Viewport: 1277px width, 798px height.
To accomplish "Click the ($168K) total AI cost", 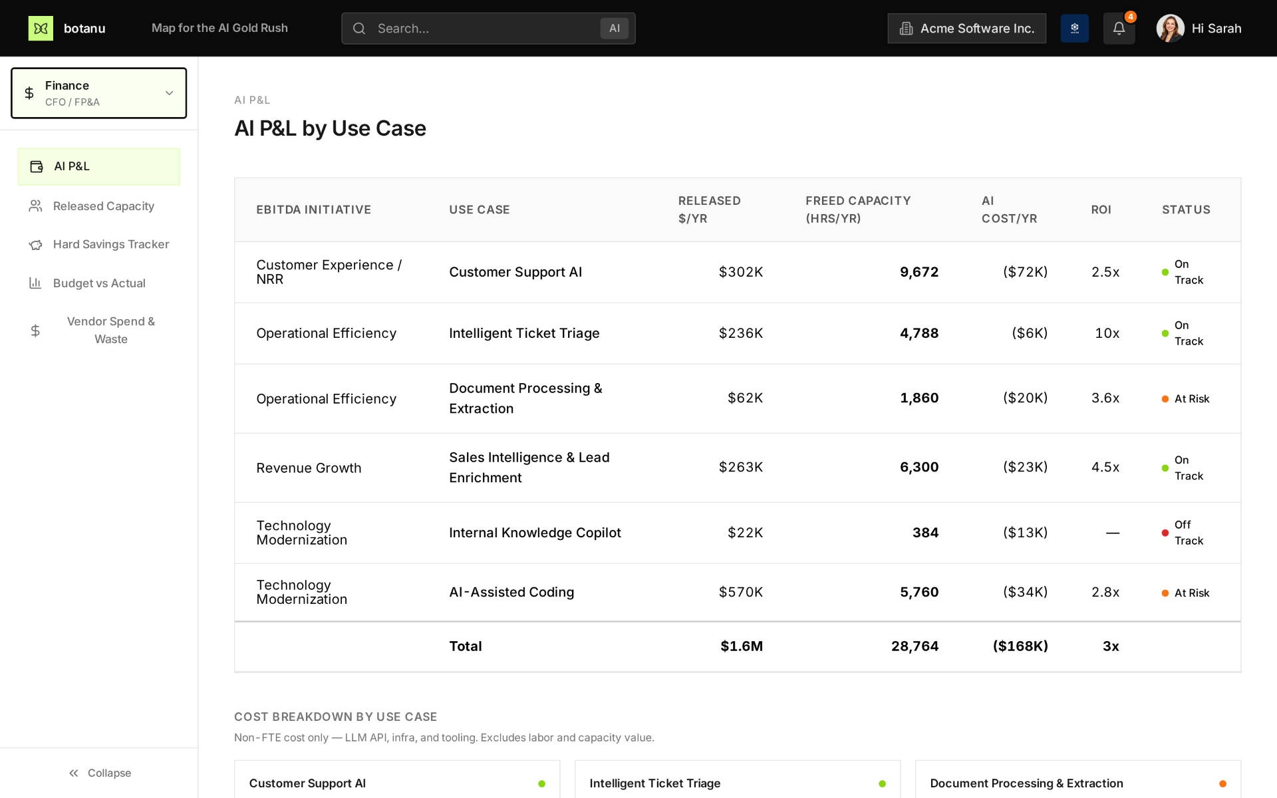I will tap(1020, 646).
